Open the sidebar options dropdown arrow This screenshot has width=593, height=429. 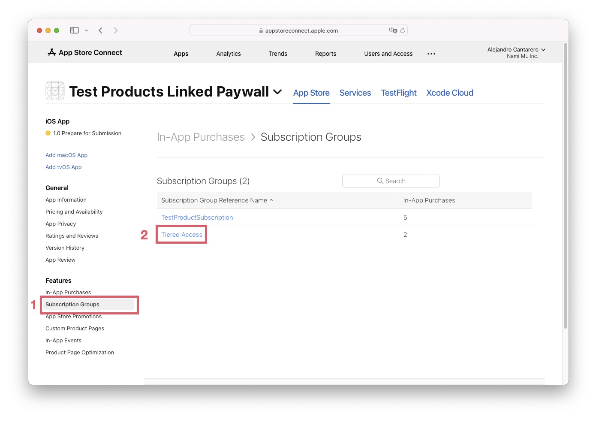coord(87,30)
